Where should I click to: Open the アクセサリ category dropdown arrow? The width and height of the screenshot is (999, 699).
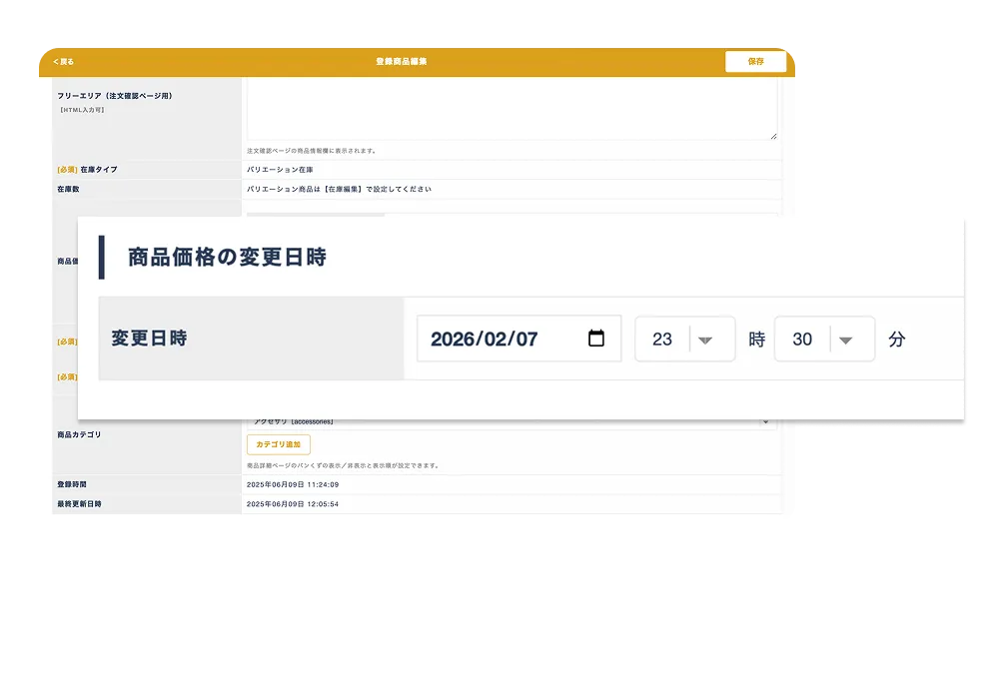[x=766, y=422]
